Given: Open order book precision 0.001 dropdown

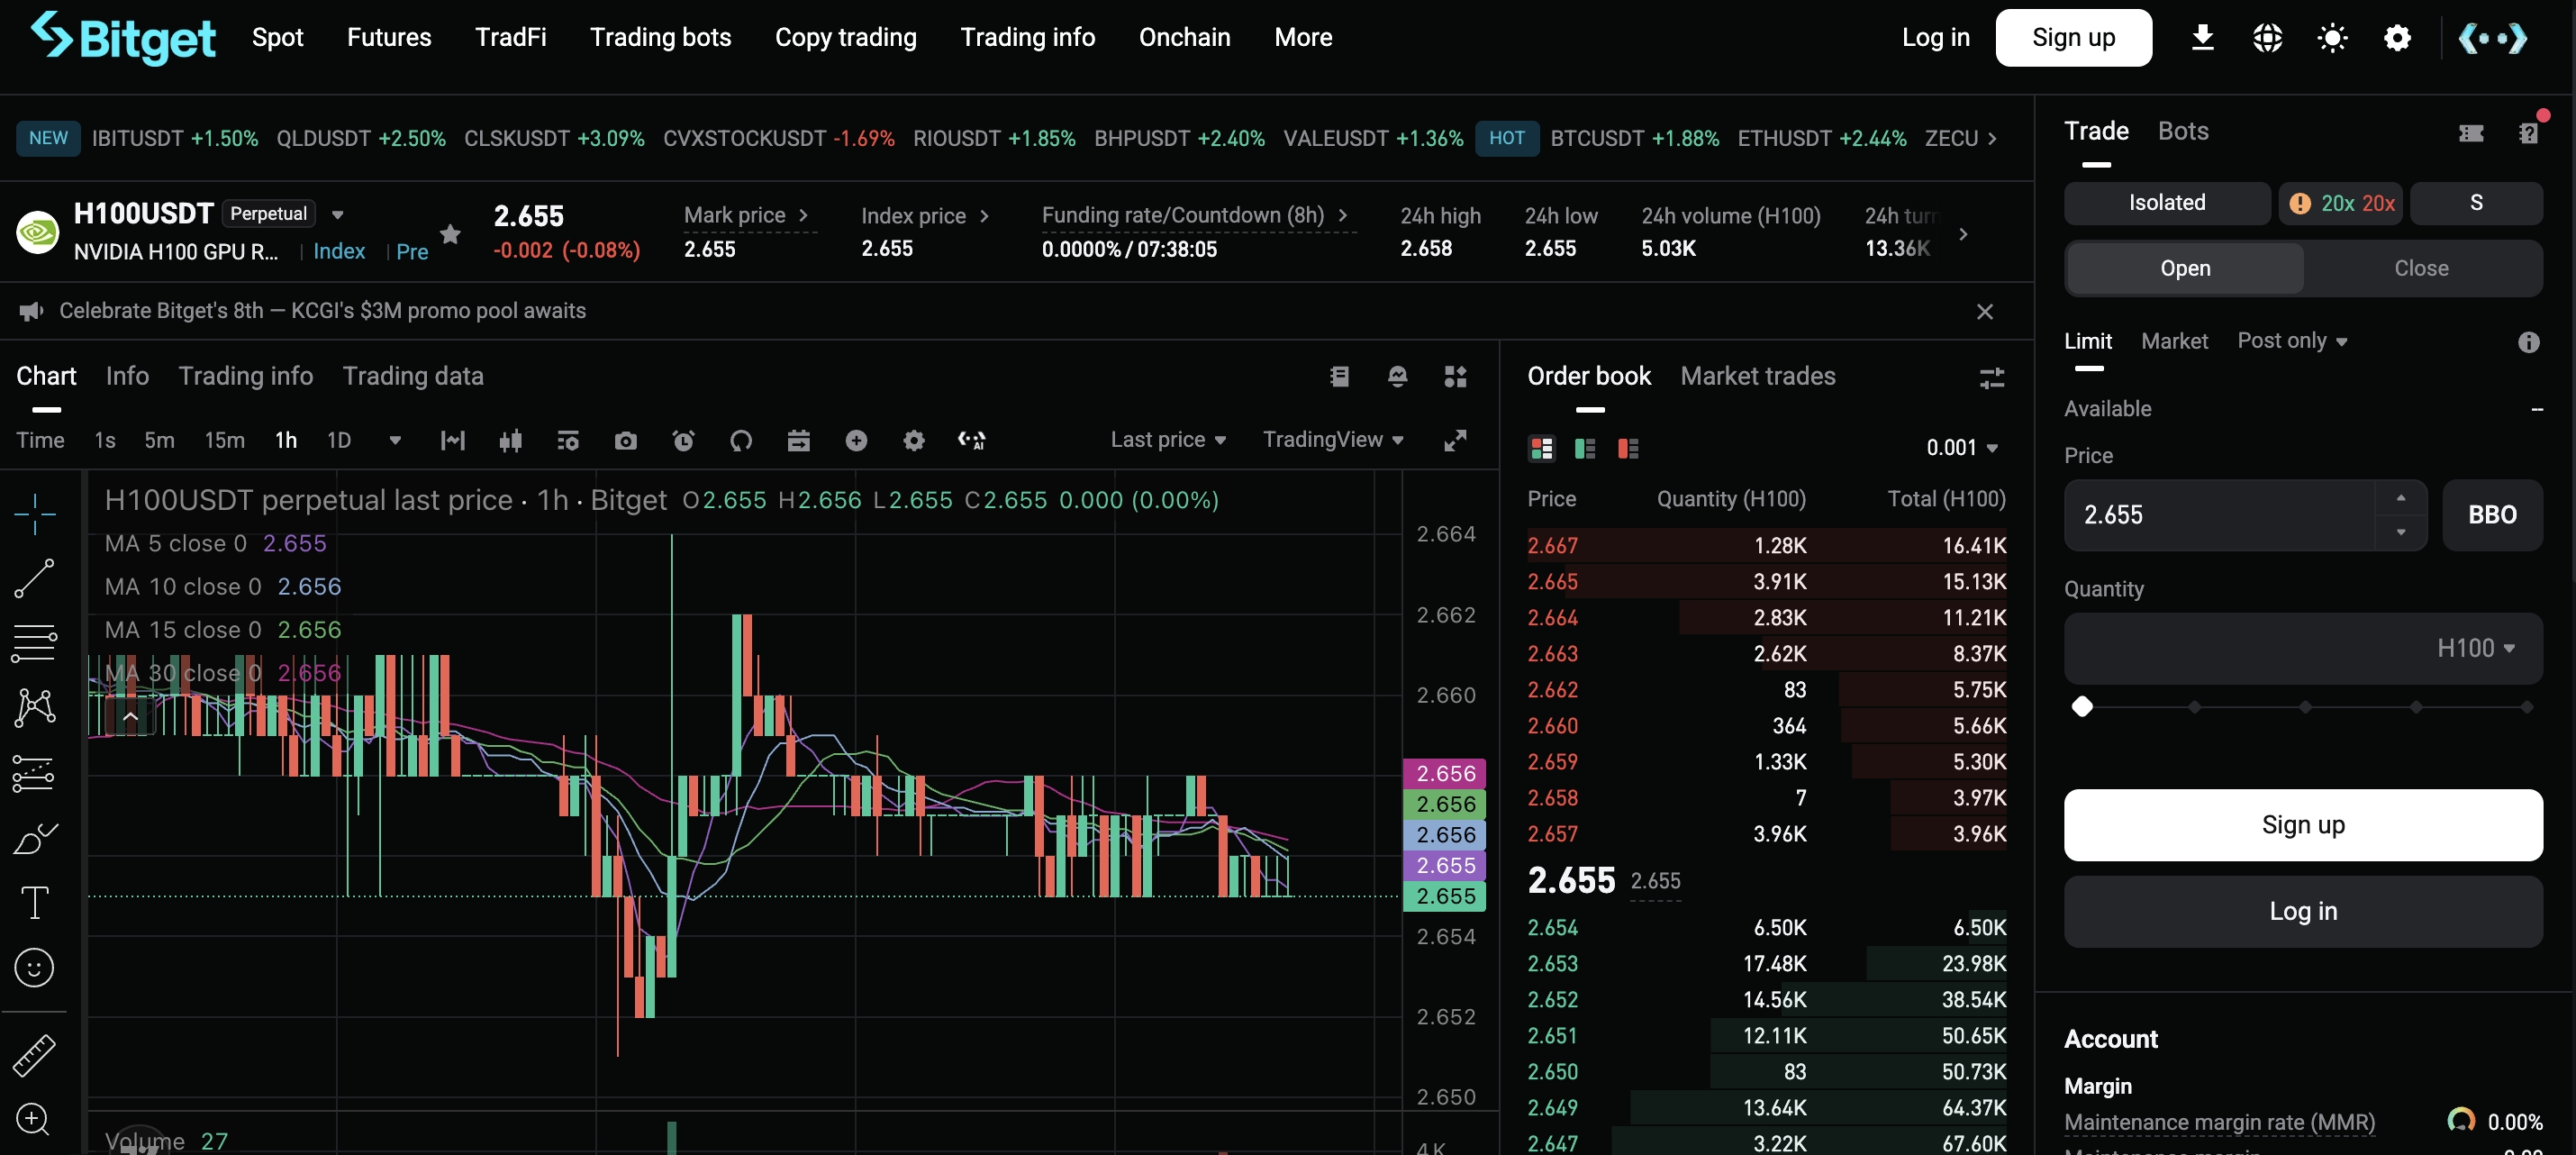Looking at the screenshot, I should [x=1962, y=448].
